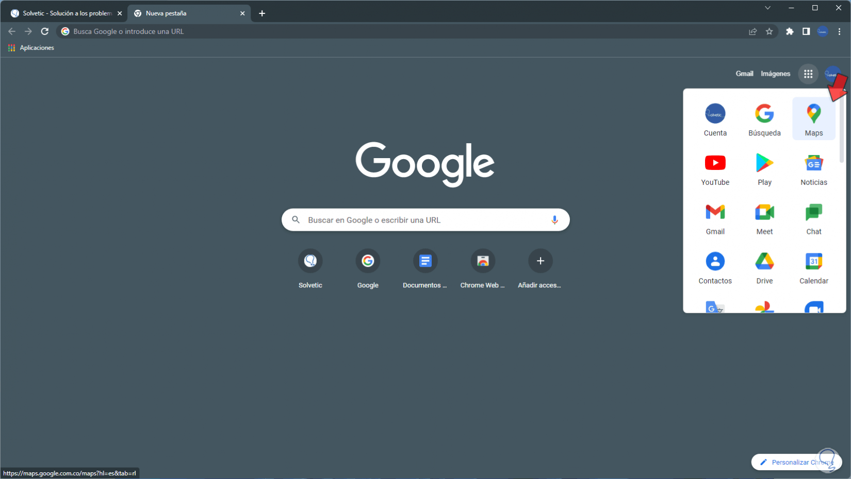Open the Google shortcut tile
Screen dimensions: 851x479
click(368, 268)
